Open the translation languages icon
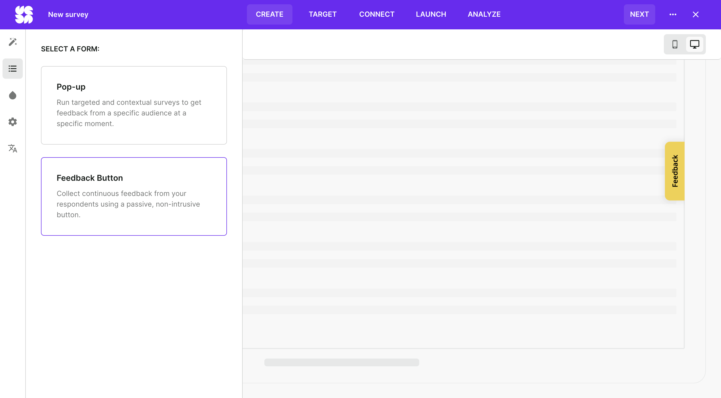This screenshot has height=398, width=721. 13,148
